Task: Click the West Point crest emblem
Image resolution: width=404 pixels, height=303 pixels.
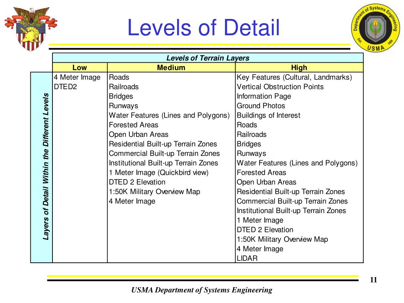Action: 31,28
